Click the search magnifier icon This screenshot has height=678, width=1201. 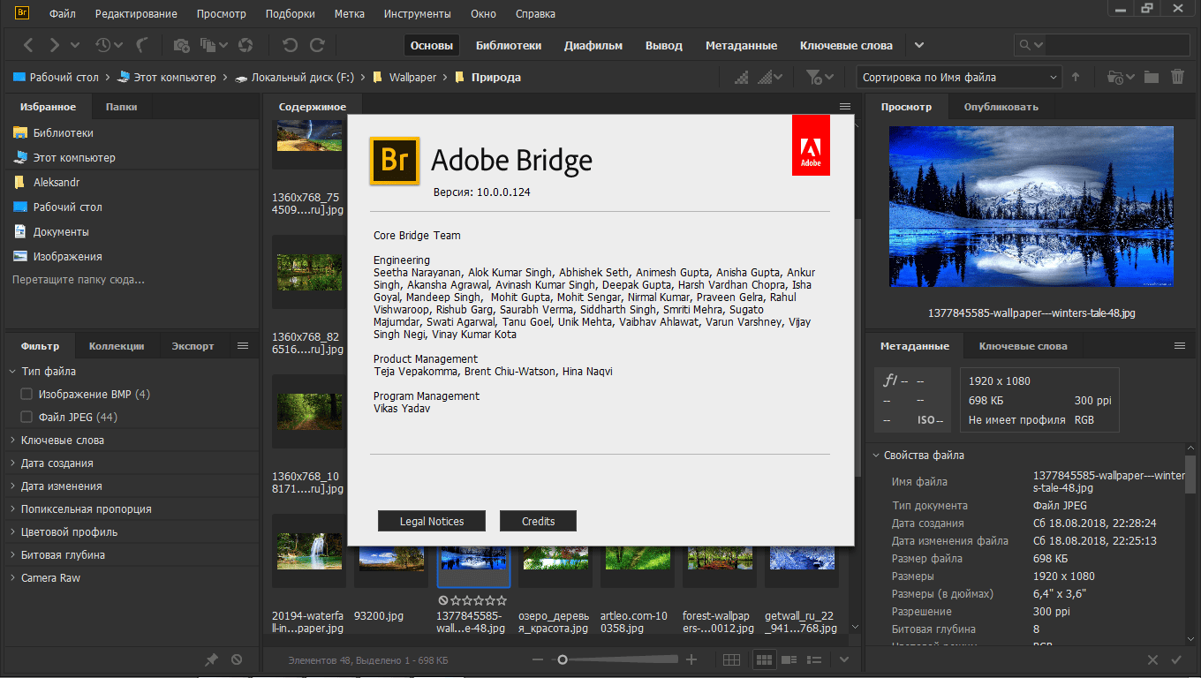1024,45
